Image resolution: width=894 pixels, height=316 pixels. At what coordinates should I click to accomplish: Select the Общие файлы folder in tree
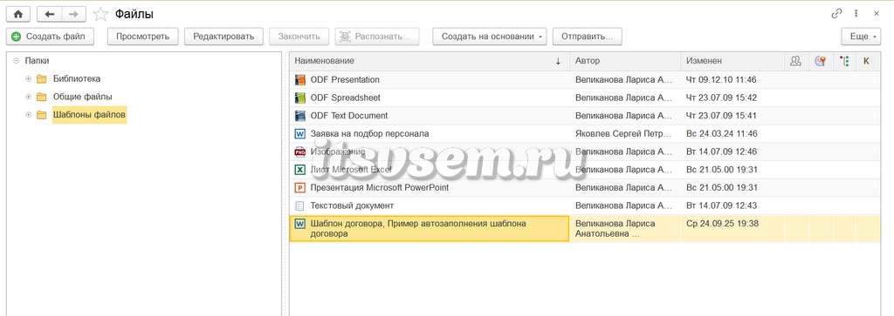83,97
